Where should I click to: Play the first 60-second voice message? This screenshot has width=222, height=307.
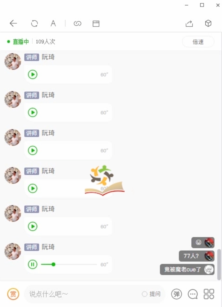33,75
